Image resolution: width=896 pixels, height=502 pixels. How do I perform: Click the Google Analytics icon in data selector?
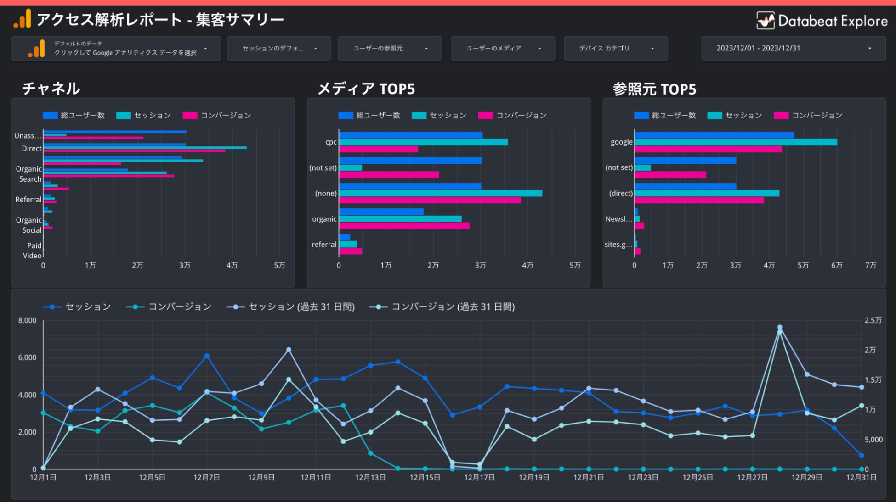coord(37,49)
